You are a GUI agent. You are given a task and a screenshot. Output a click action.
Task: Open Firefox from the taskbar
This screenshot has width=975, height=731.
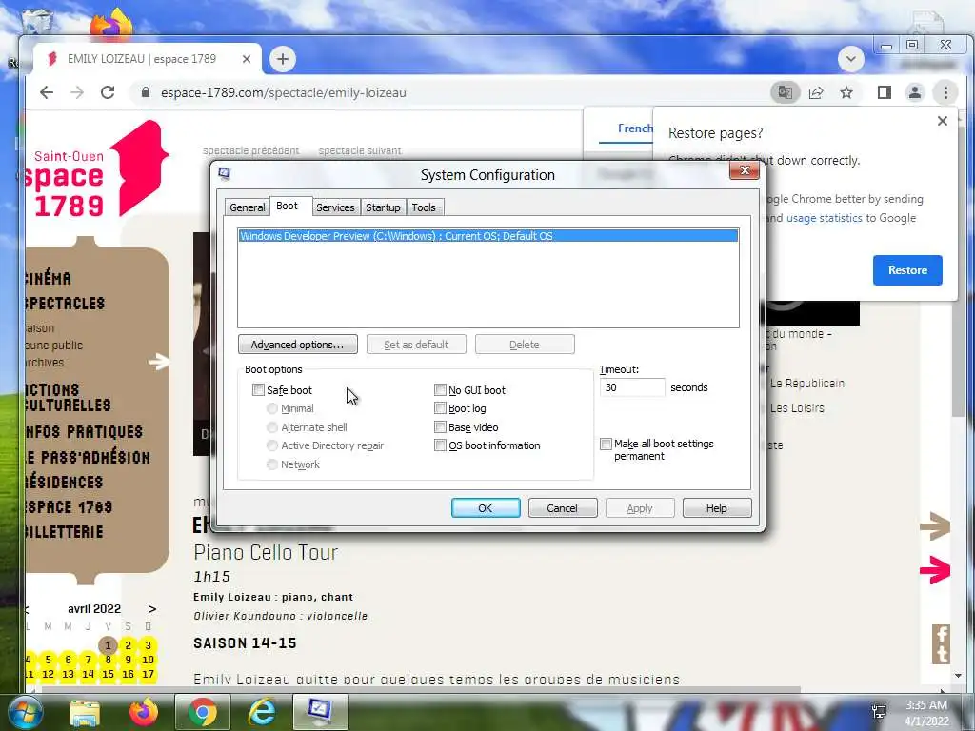pyautogui.click(x=144, y=712)
